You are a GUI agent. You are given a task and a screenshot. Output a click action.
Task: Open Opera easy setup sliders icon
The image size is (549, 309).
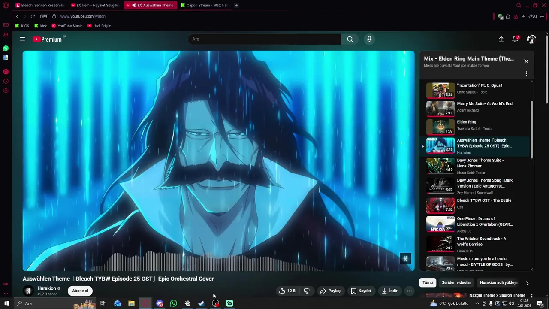[543, 16]
